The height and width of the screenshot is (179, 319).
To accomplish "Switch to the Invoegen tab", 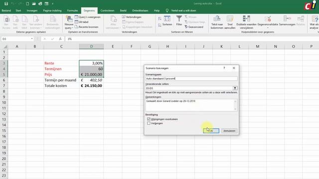I will coord(32,10).
